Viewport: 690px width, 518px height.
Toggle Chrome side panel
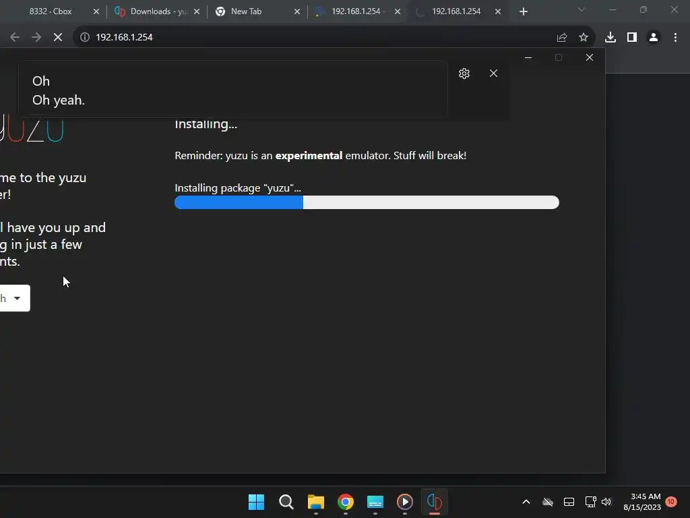[x=632, y=38]
